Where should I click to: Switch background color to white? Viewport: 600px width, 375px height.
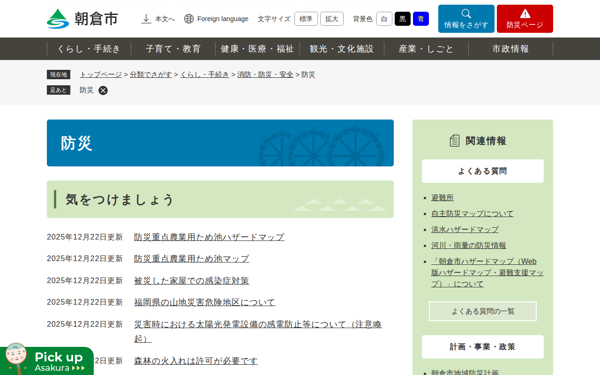click(384, 19)
